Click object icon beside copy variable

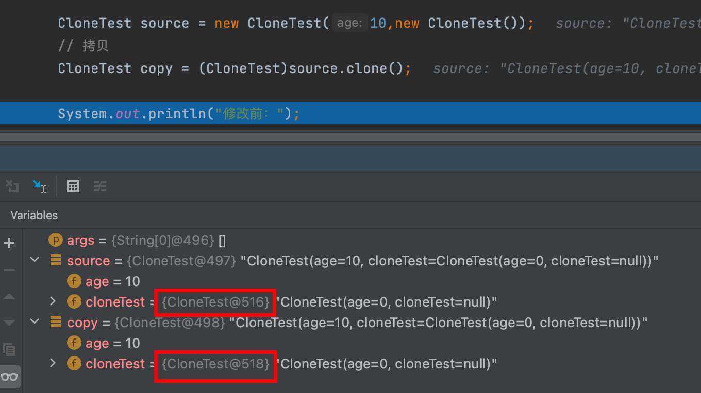point(55,322)
